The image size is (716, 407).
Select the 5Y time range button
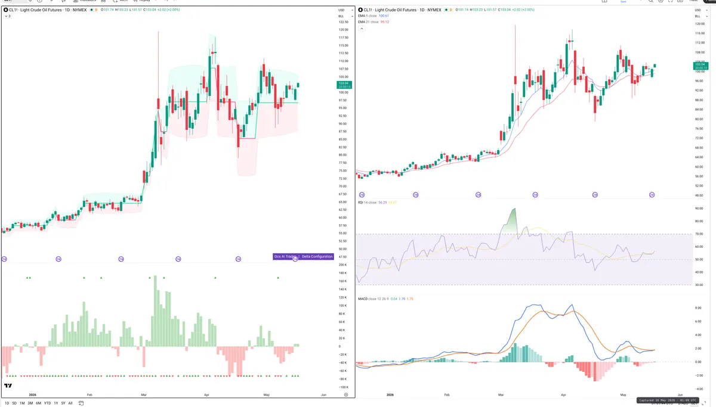click(x=63, y=403)
